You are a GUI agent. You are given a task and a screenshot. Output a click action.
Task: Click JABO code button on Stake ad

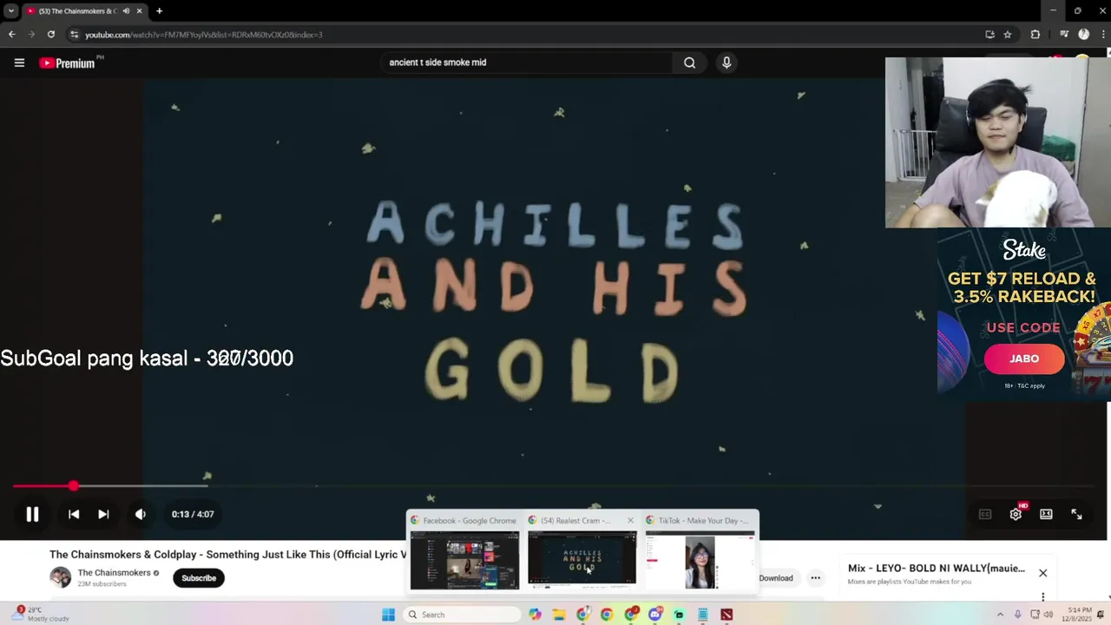coord(1024,359)
